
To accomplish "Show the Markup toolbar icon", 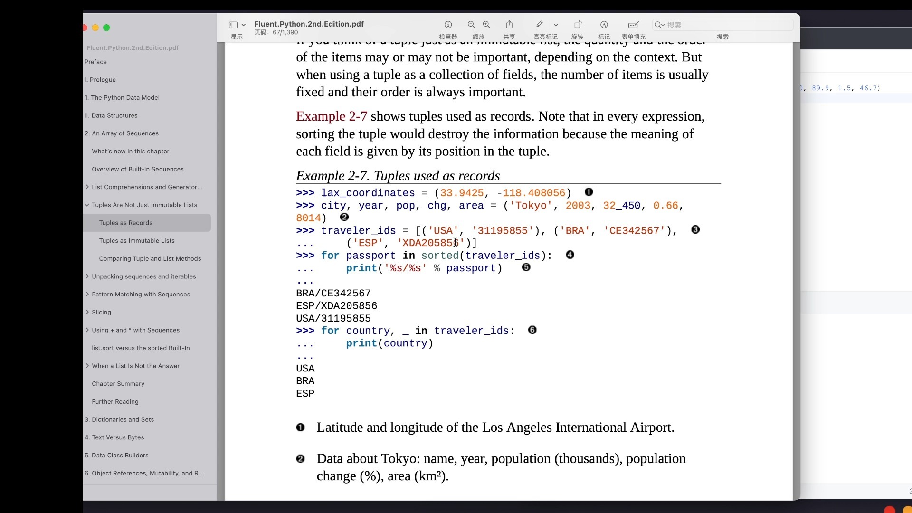I will click(x=604, y=25).
